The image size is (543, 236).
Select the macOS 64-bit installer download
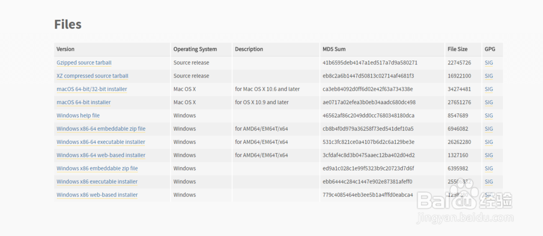coord(84,102)
